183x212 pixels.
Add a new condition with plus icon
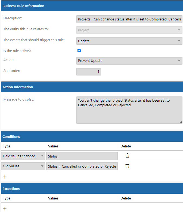click(5, 177)
